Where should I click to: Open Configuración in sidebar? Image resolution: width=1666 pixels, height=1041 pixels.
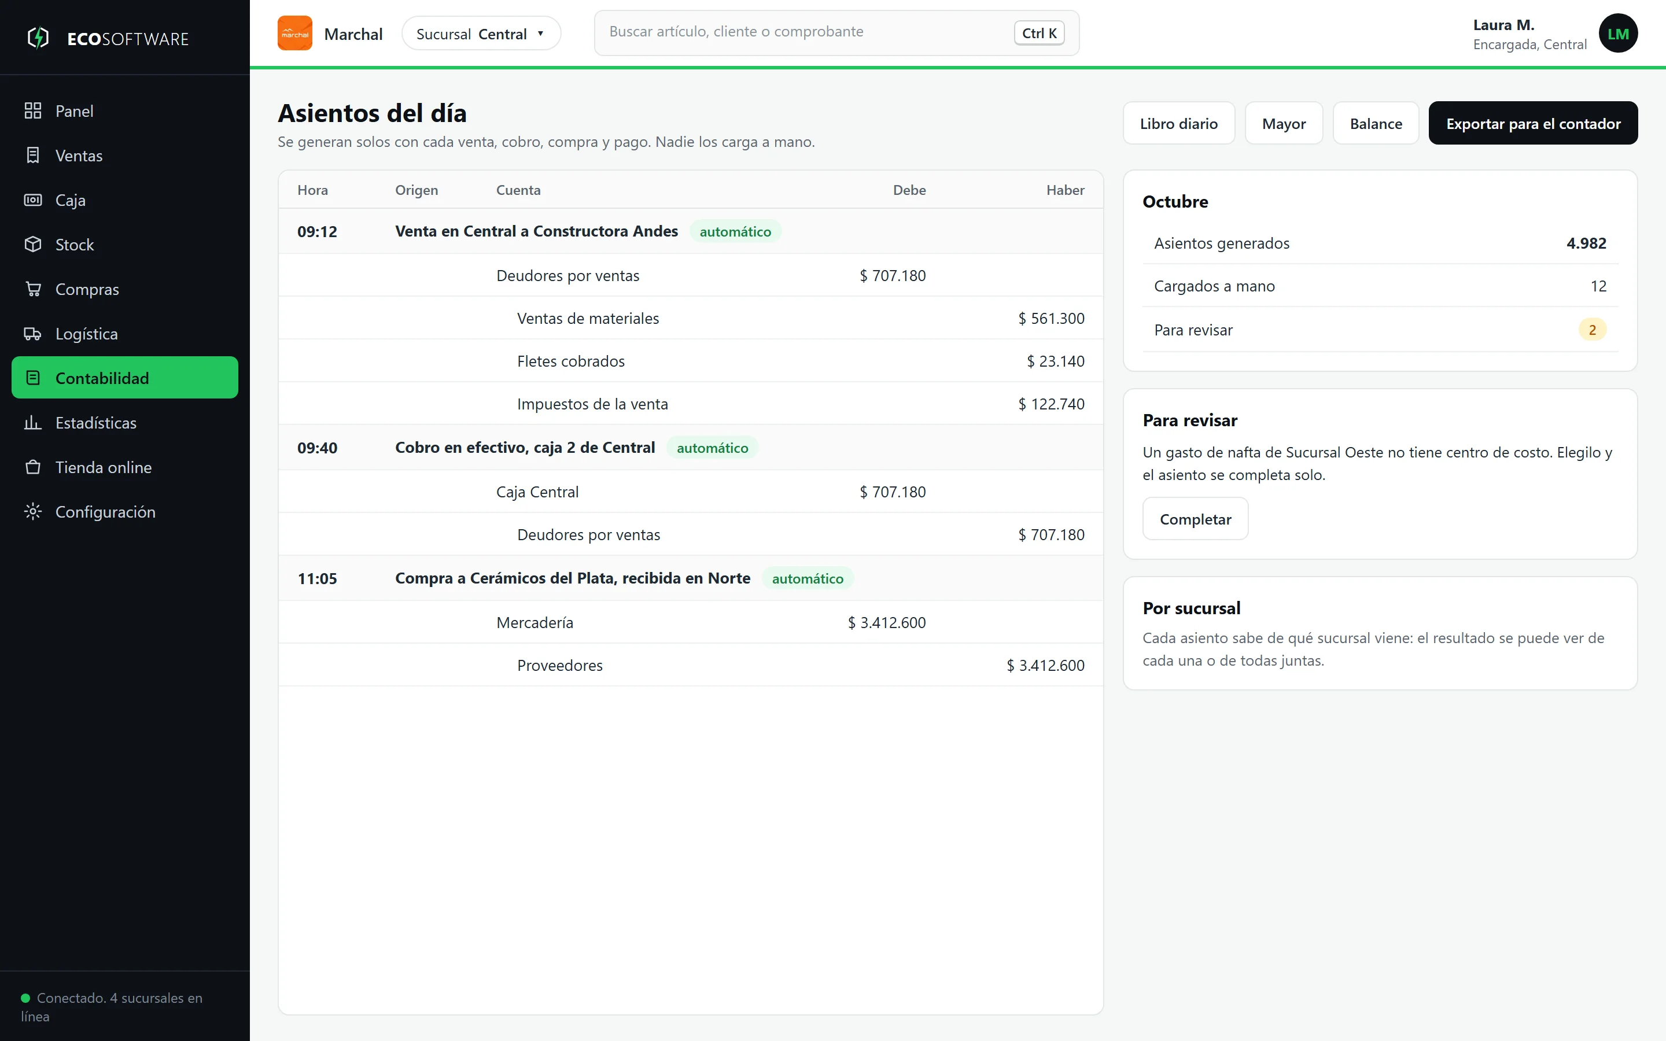(x=124, y=512)
